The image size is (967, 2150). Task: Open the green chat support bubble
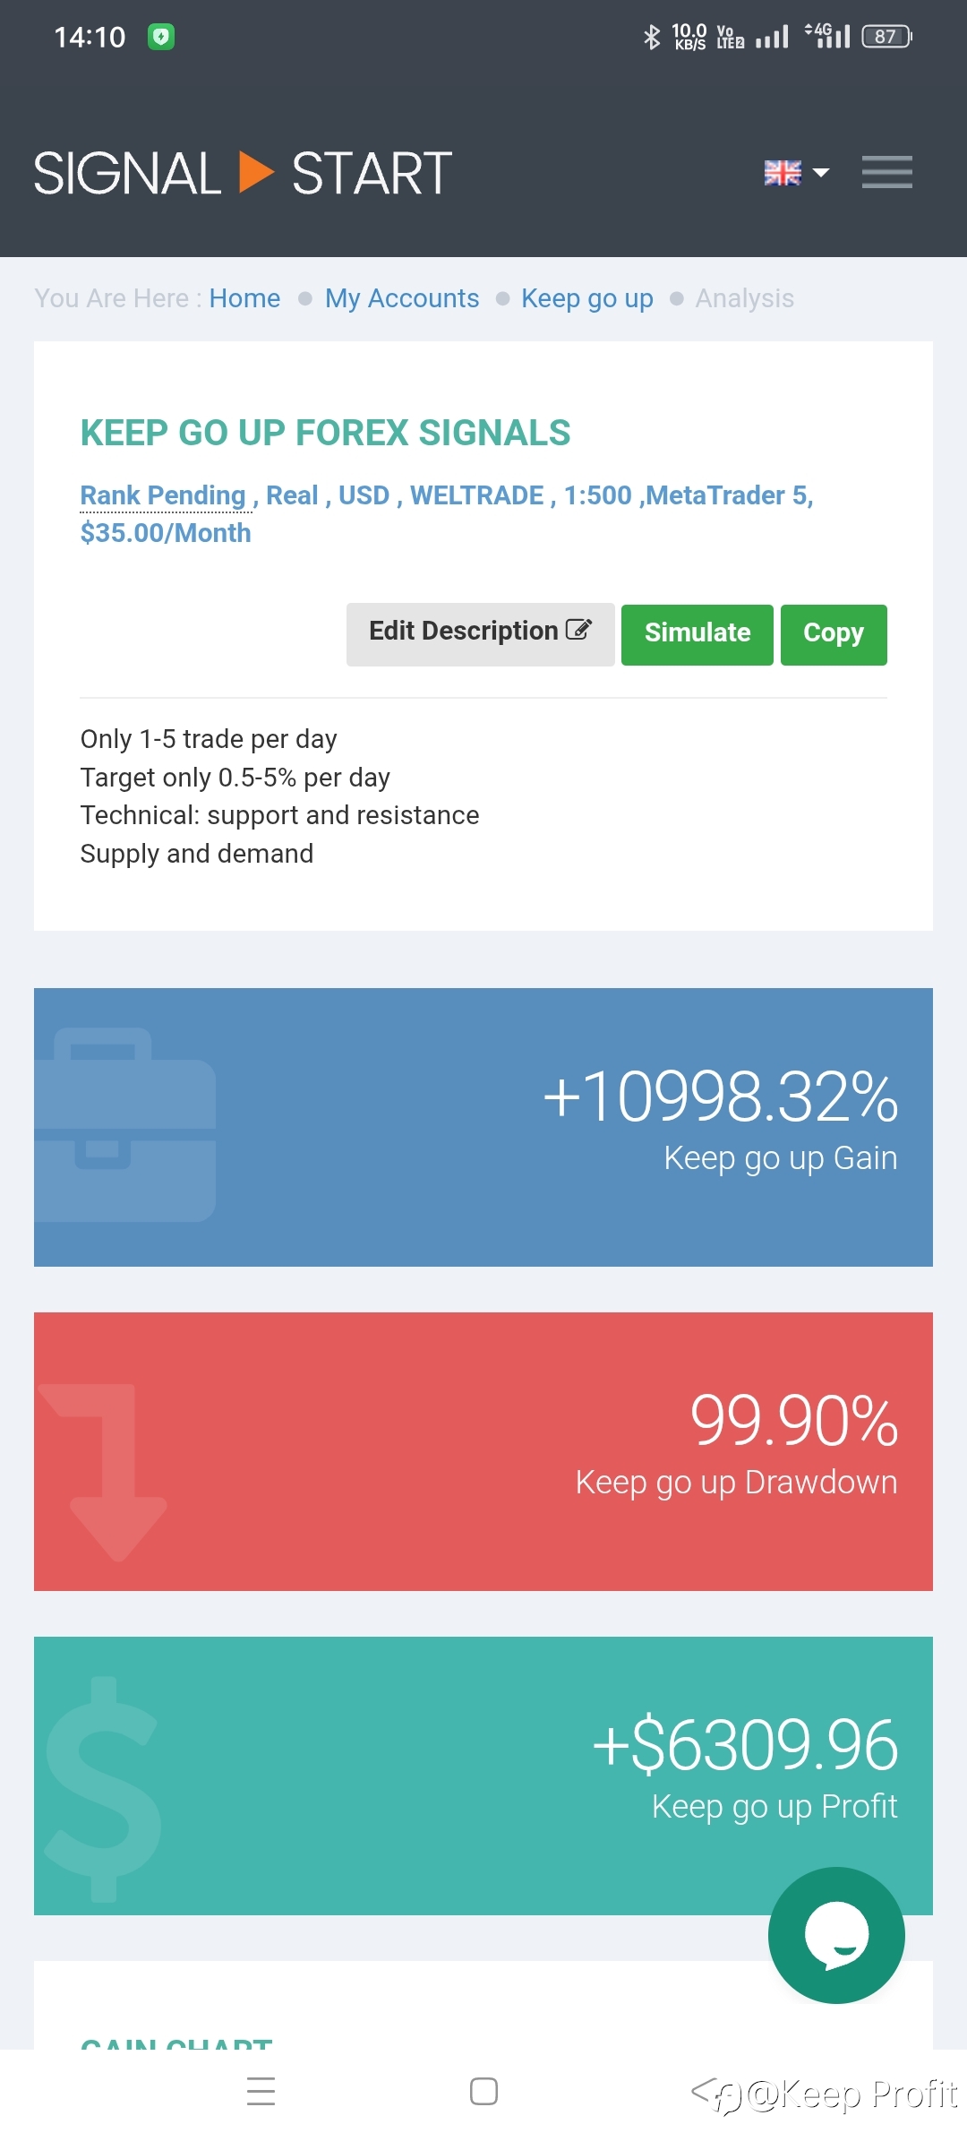click(x=836, y=1935)
